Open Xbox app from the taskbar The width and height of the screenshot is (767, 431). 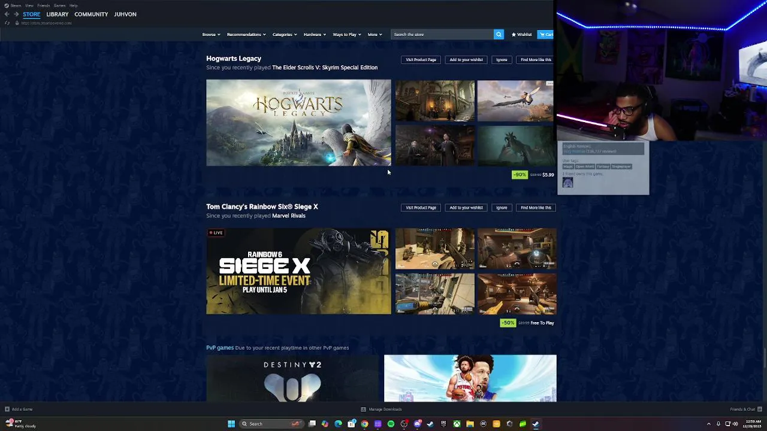tap(457, 424)
